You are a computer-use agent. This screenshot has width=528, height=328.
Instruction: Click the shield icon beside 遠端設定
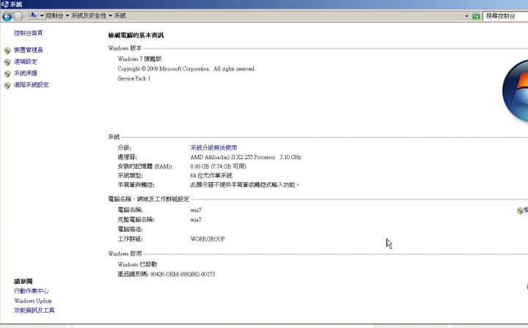point(7,62)
